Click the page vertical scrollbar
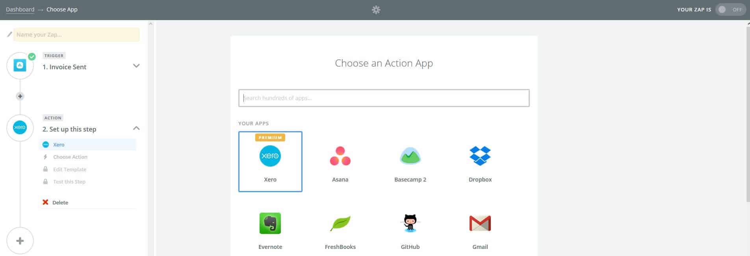 tap(748, 114)
